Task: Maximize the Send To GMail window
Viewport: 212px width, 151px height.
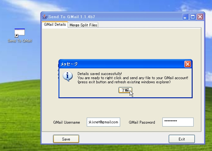Action: [x=193, y=17]
